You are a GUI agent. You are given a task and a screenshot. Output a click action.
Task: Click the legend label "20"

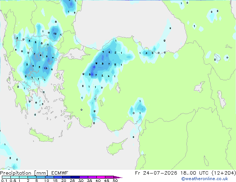click(64, 181)
